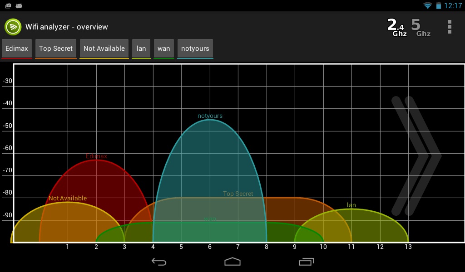Select the Not Available label on the graph
The height and width of the screenshot is (272, 465).
(x=68, y=198)
